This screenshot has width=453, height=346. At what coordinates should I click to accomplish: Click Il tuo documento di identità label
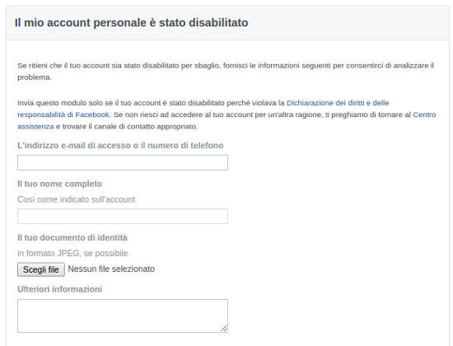(72, 237)
